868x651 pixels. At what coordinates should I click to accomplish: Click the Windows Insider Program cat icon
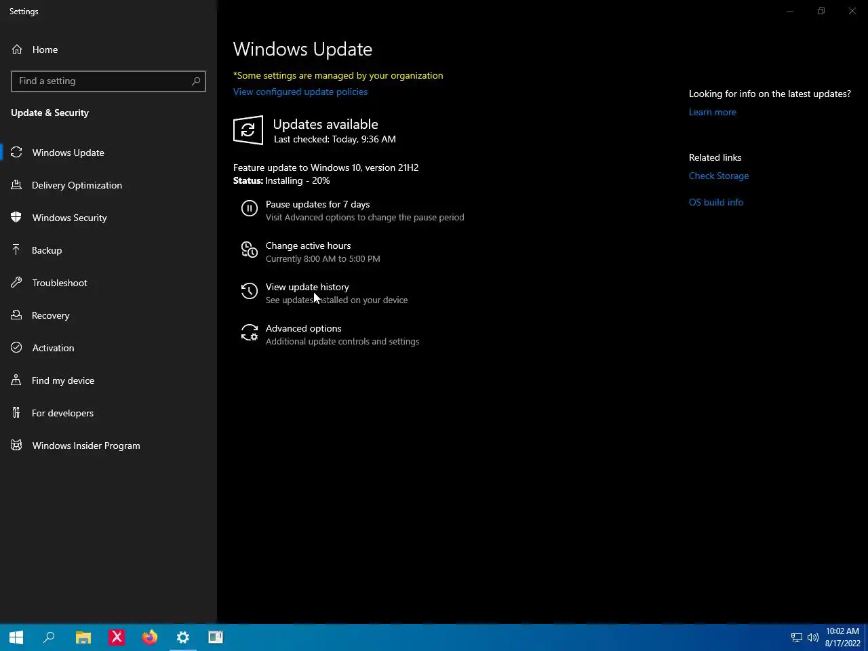(17, 446)
